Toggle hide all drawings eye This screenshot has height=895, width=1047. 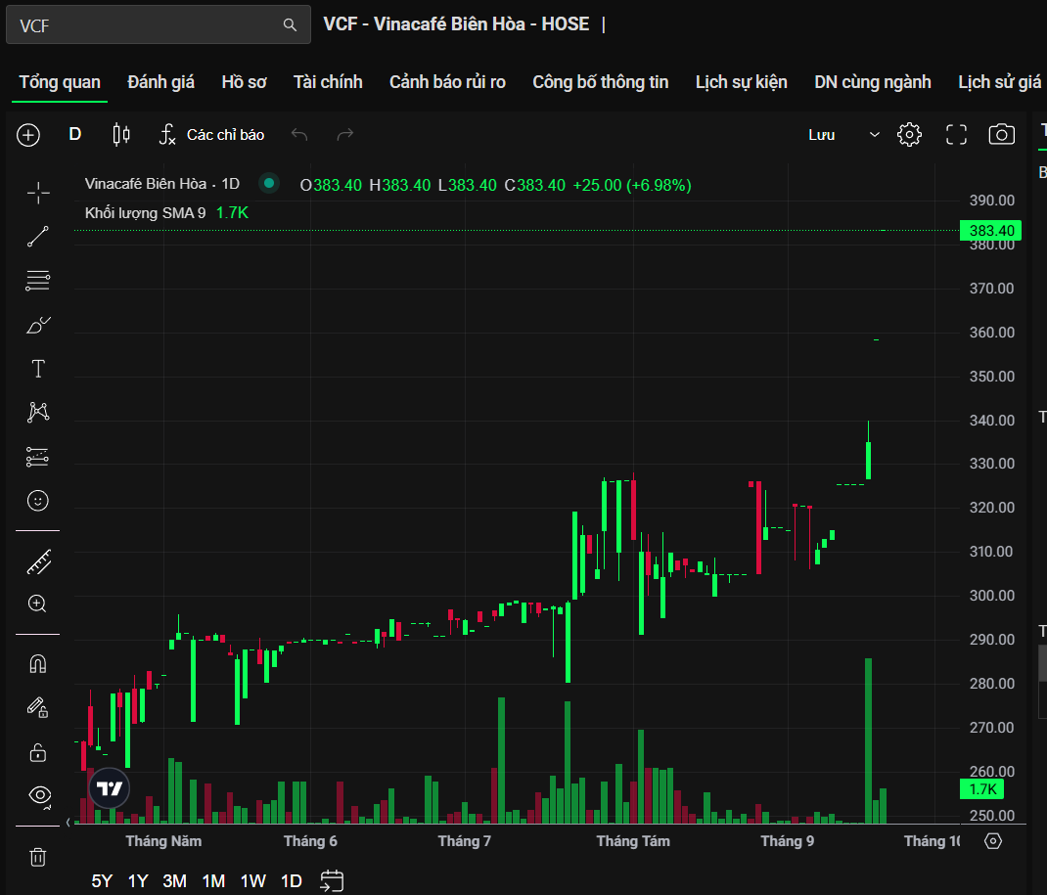[40, 795]
